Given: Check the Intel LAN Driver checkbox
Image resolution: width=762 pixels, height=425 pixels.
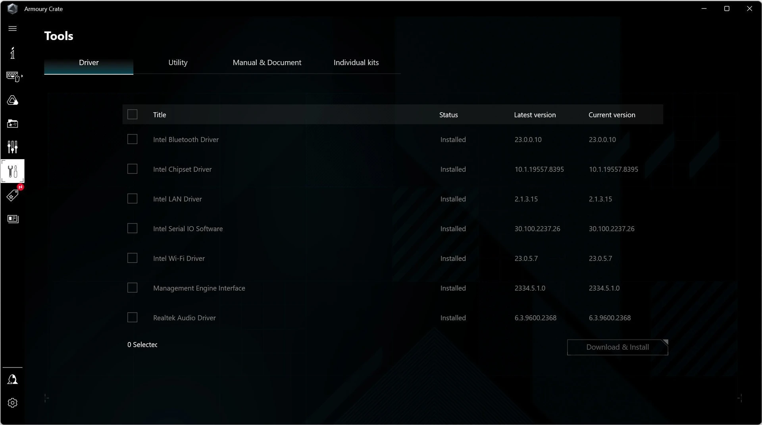Looking at the screenshot, I should tap(132, 198).
